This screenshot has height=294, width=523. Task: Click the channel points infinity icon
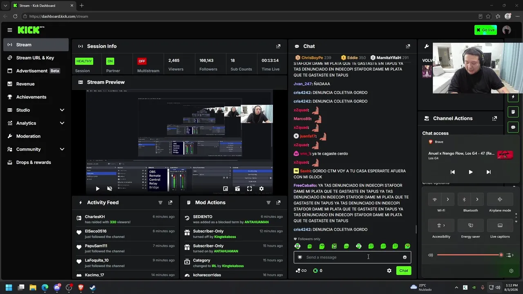[301, 271]
